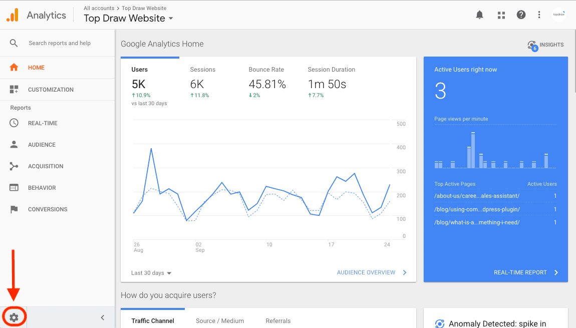
Task: Click the INSIGHTS button label
Action: (551, 45)
